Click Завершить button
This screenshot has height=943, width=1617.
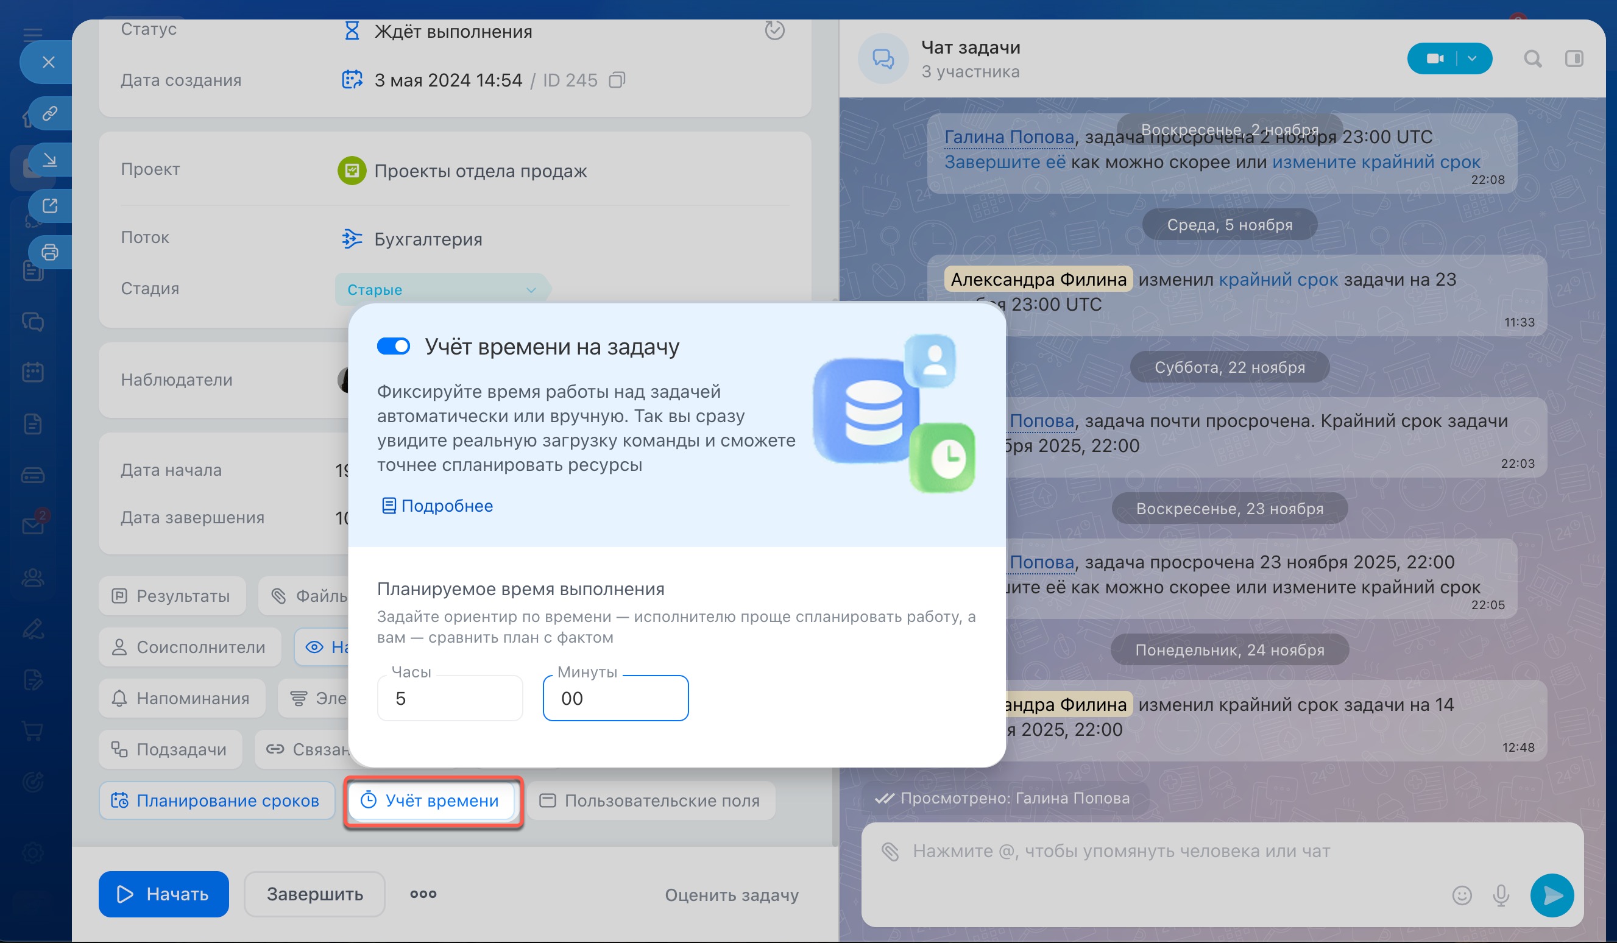314,894
